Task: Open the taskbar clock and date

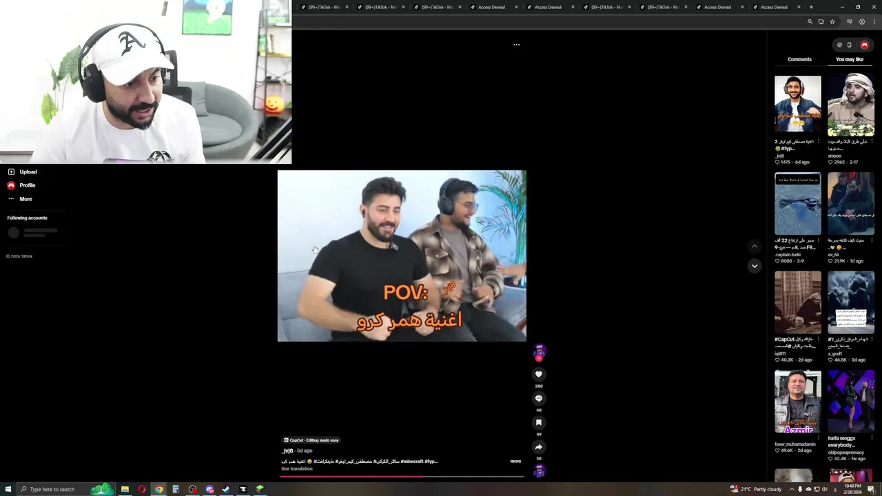Action: pos(852,489)
